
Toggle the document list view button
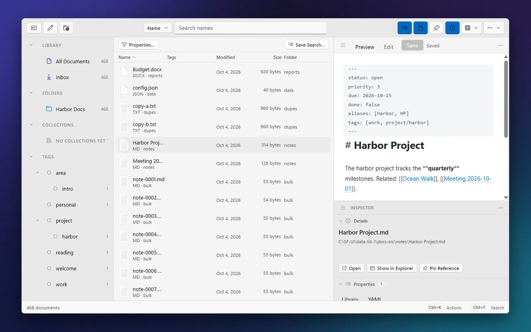point(405,28)
